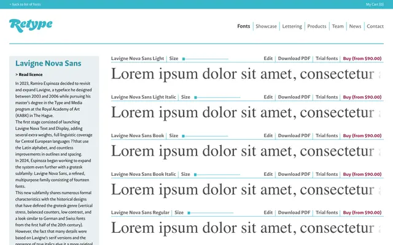Click the Lavigne Nova Sans heading

[48, 63]
